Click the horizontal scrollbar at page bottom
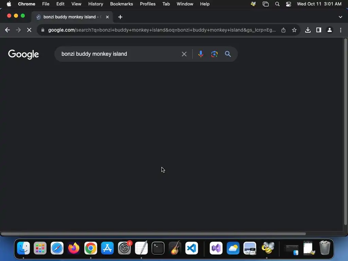Image resolution: width=348 pixels, height=261 pixels. click(153, 234)
